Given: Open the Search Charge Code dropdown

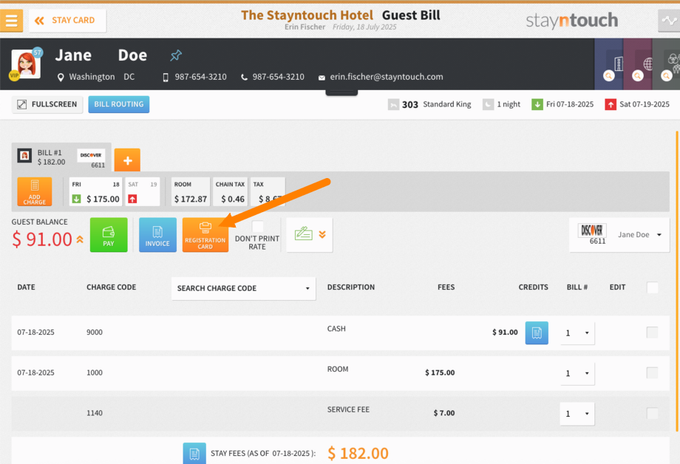Looking at the screenshot, I should (243, 288).
